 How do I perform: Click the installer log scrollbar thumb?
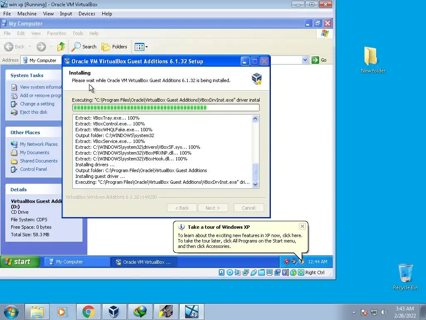pyautogui.click(x=255, y=171)
